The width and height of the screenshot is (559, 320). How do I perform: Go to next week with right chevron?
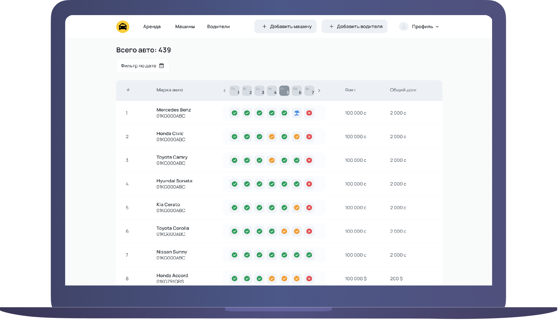(x=319, y=91)
